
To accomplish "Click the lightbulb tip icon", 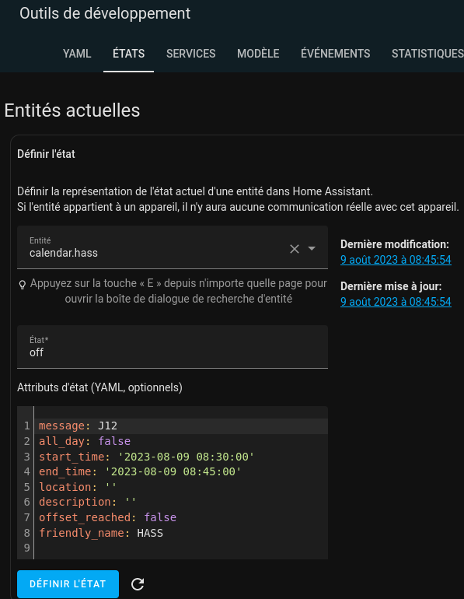I will [x=22, y=284].
